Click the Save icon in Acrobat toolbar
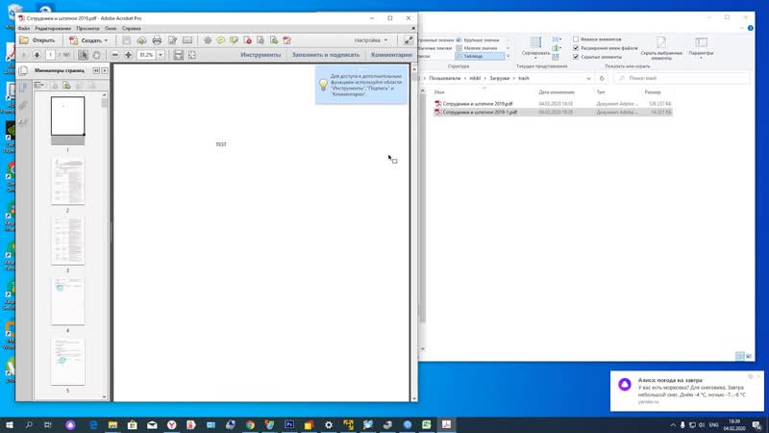Screen dimensions: 769x433 pos(127,40)
